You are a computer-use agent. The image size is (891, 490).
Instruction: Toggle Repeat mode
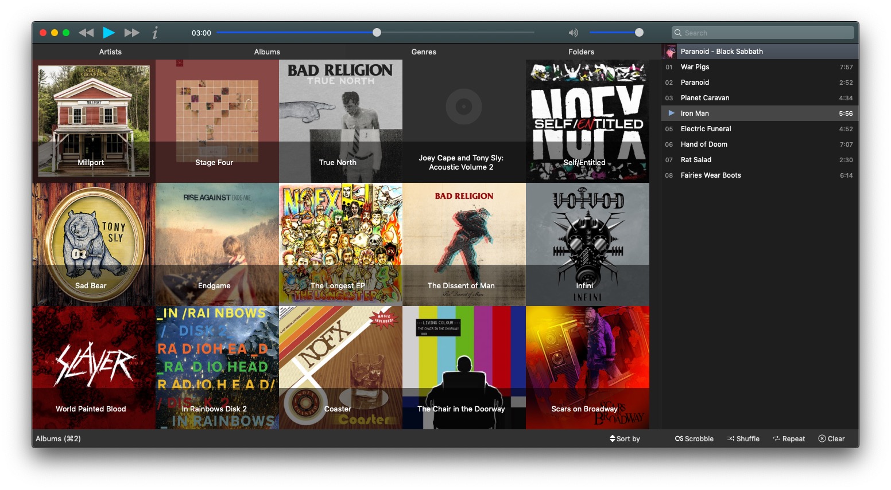coord(789,439)
